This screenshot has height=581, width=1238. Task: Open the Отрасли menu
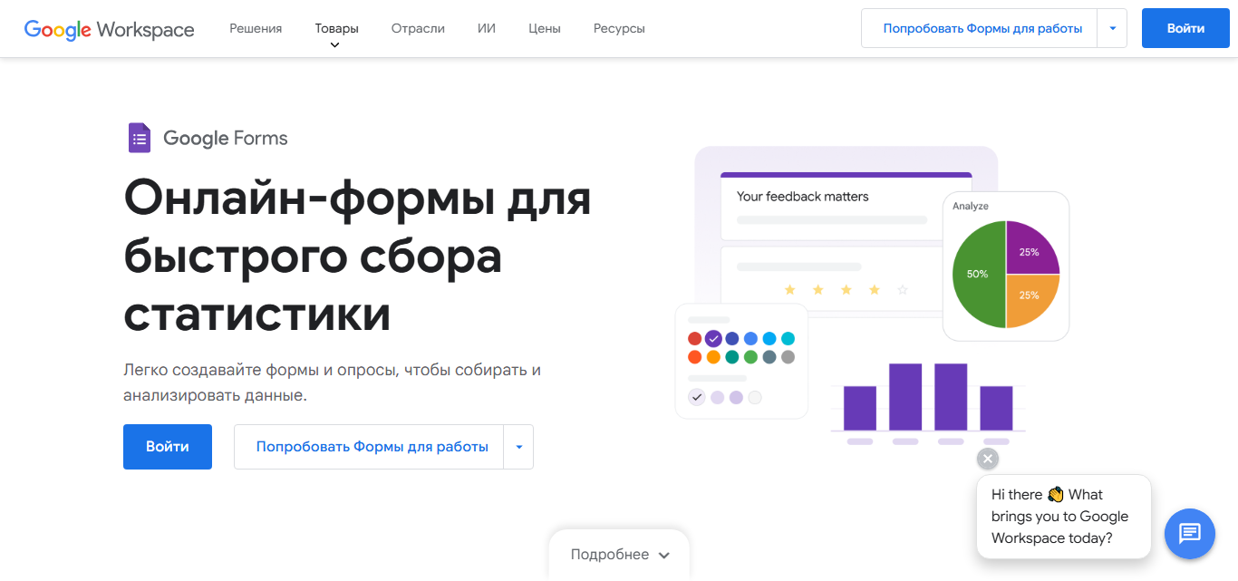point(418,28)
